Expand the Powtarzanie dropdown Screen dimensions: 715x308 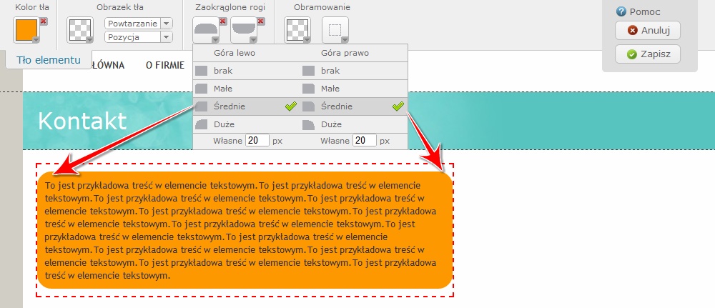tap(166, 24)
